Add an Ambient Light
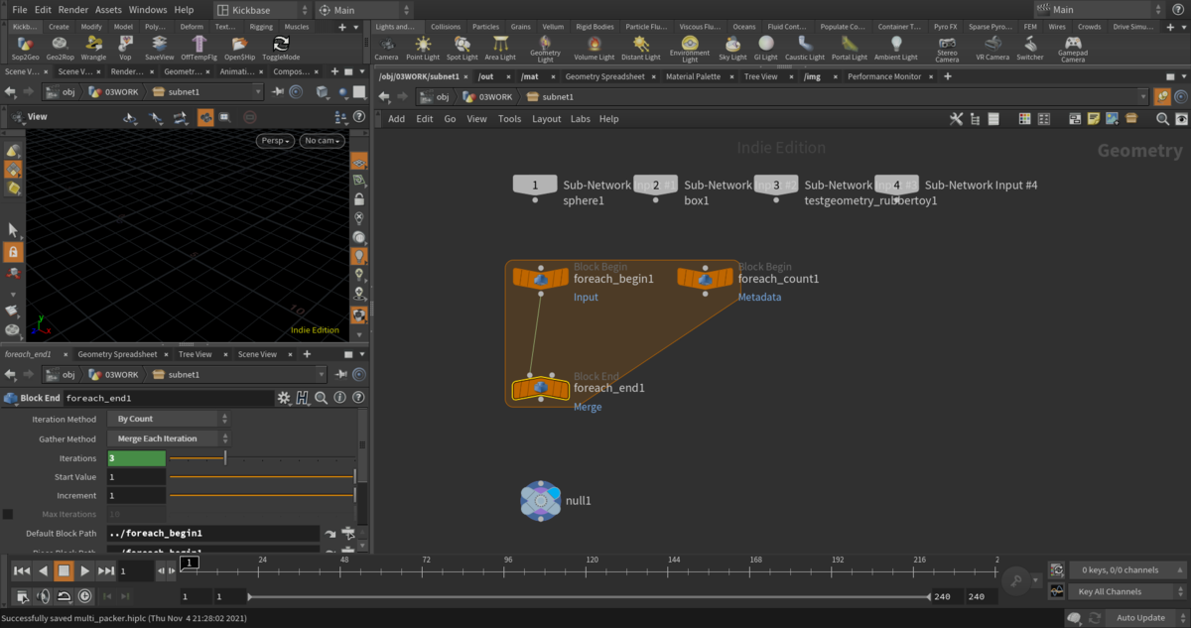This screenshot has width=1191, height=628. point(896,49)
